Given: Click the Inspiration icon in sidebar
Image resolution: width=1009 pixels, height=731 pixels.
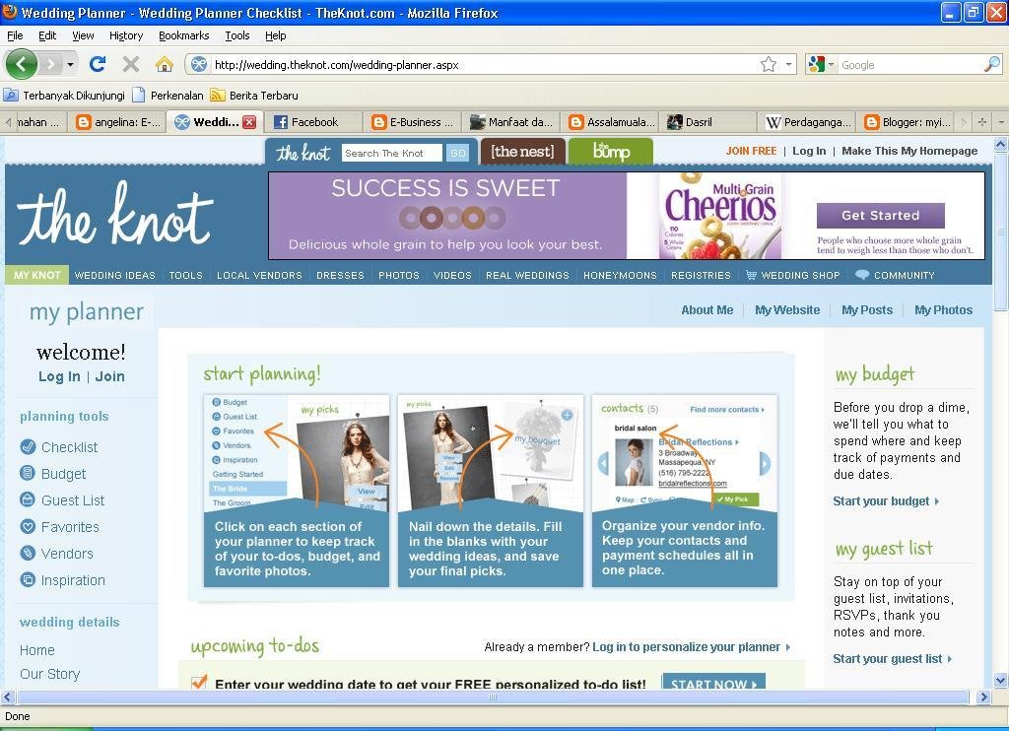Looking at the screenshot, I should (28, 580).
